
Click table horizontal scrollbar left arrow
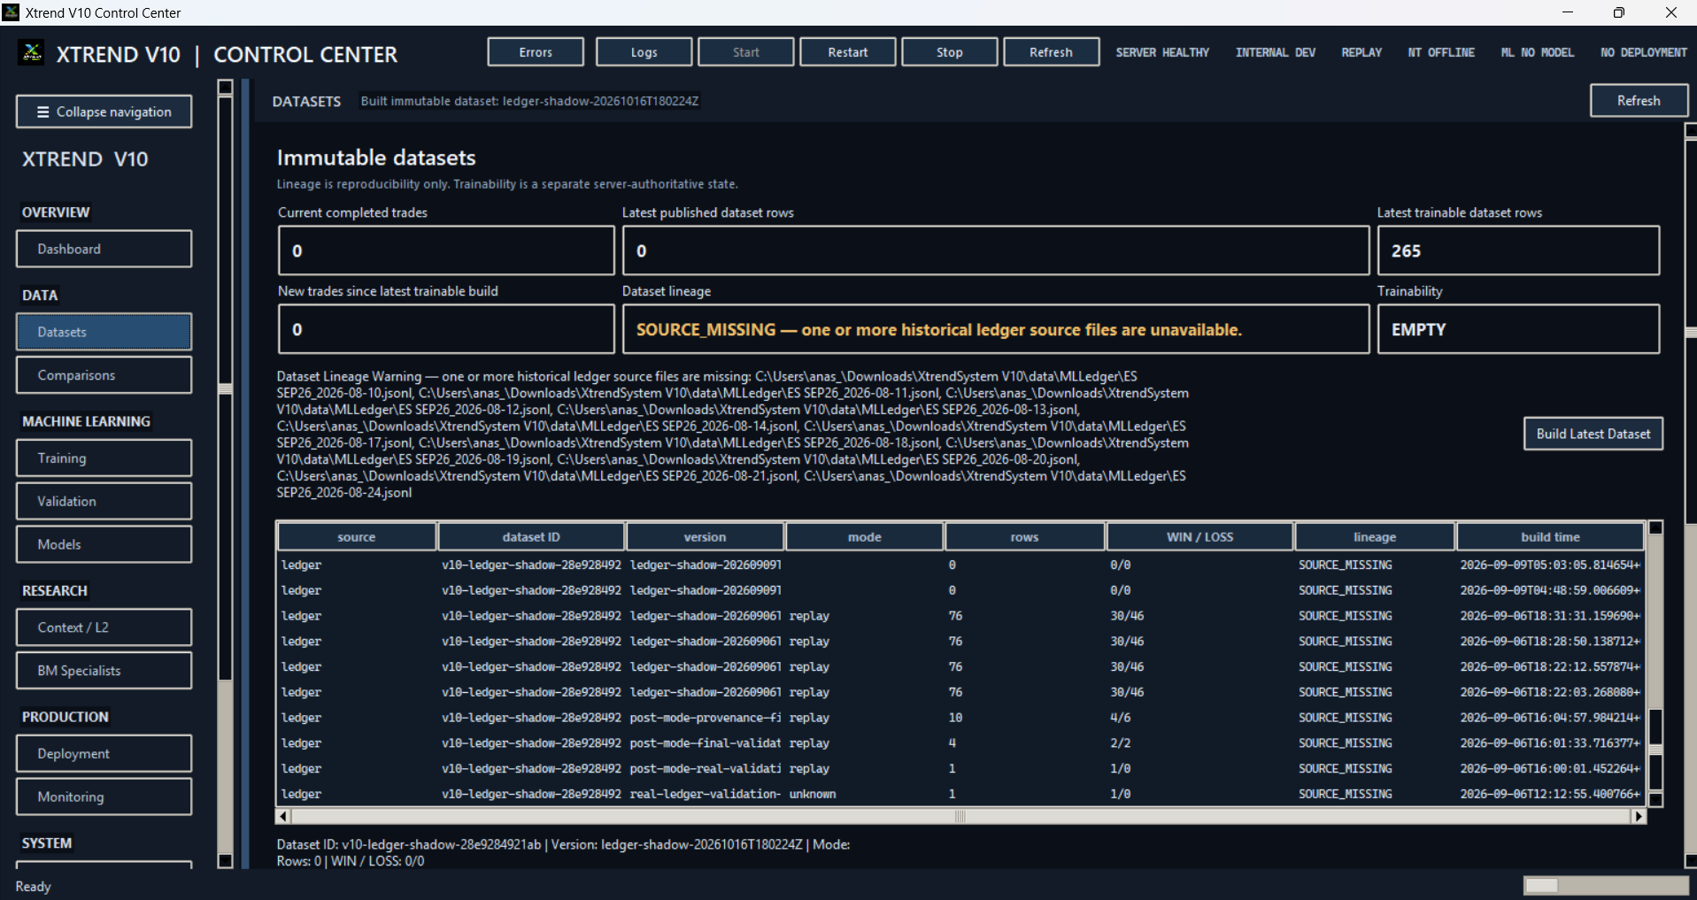click(x=283, y=816)
